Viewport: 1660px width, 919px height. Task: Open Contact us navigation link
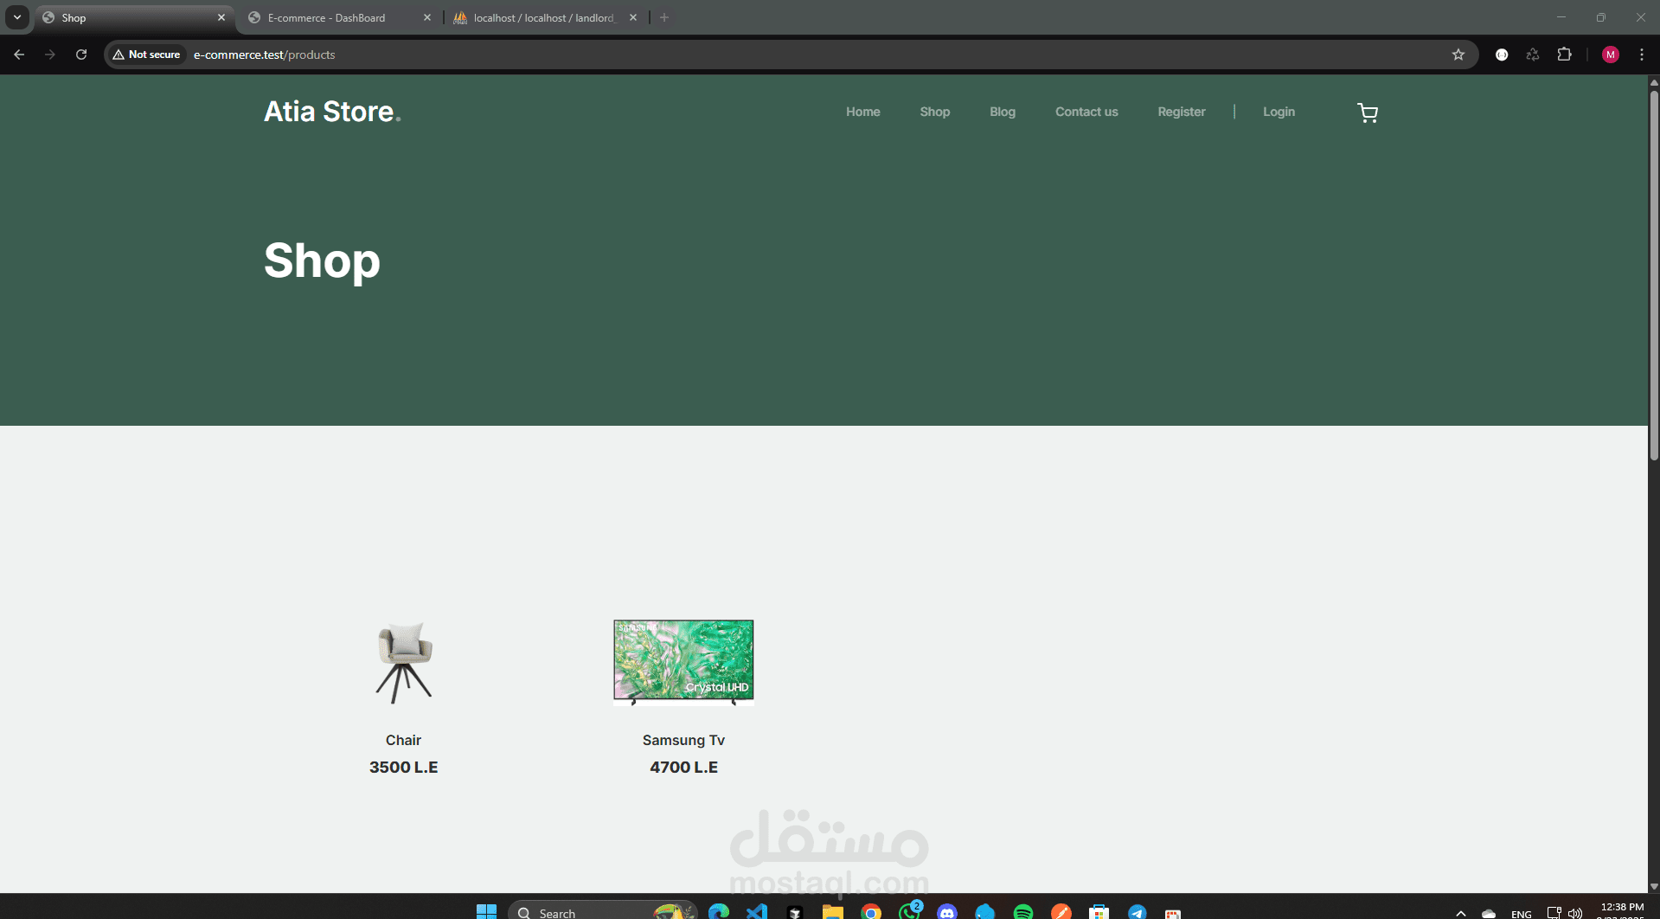tap(1086, 112)
